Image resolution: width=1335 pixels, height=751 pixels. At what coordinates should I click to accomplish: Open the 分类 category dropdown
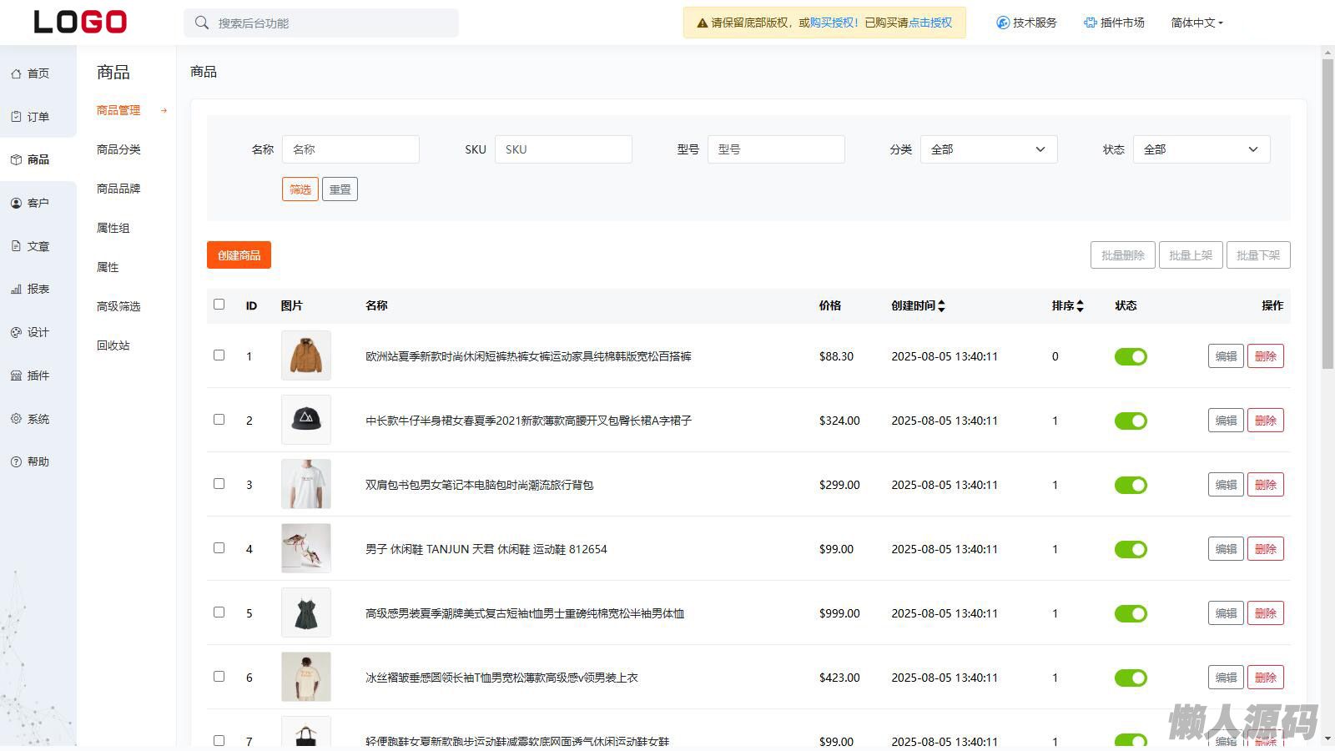click(x=988, y=149)
